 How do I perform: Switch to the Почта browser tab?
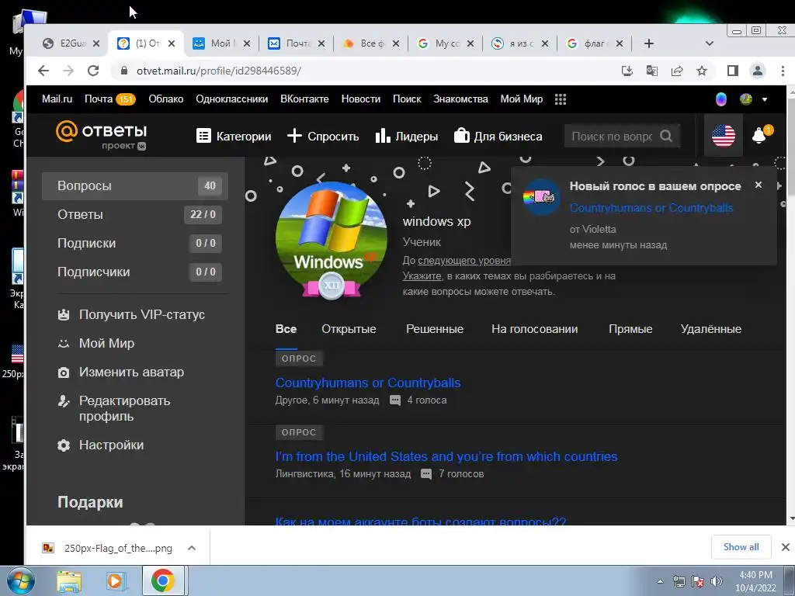point(297,43)
